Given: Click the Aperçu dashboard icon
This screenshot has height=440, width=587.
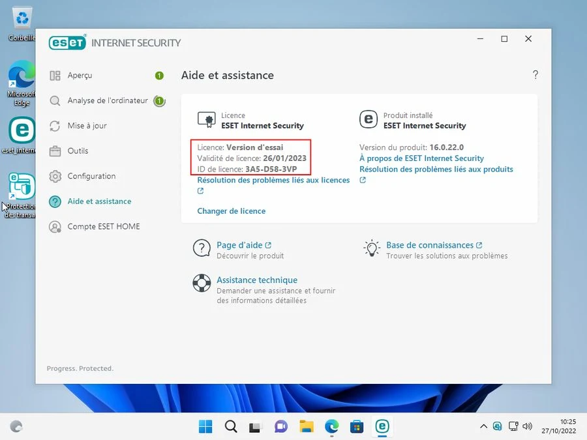Looking at the screenshot, I should (55, 76).
